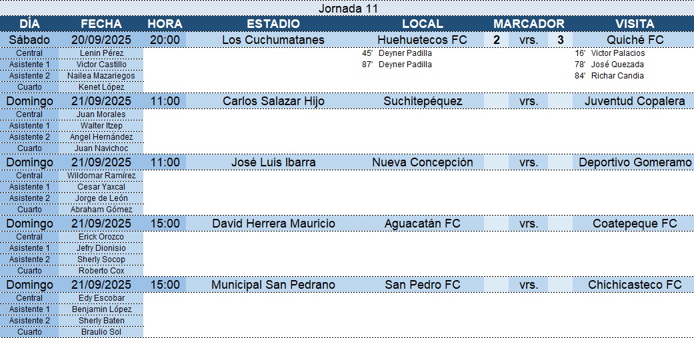Click the Jornada 11 title cell
The height and width of the screenshot is (338, 694).
(x=347, y=9)
